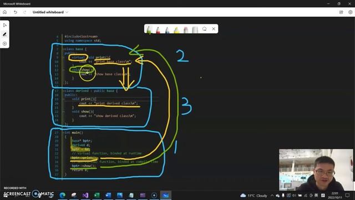Open Excel from taskbar
The height and width of the screenshot is (200, 355).
[x=97, y=195]
